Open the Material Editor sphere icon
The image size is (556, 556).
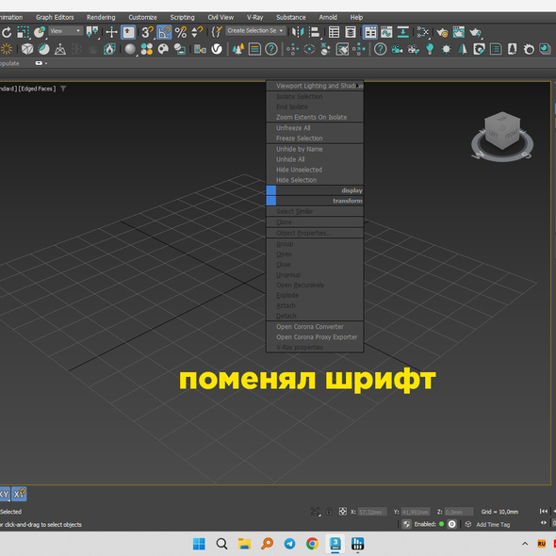pyautogui.click(x=130, y=49)
